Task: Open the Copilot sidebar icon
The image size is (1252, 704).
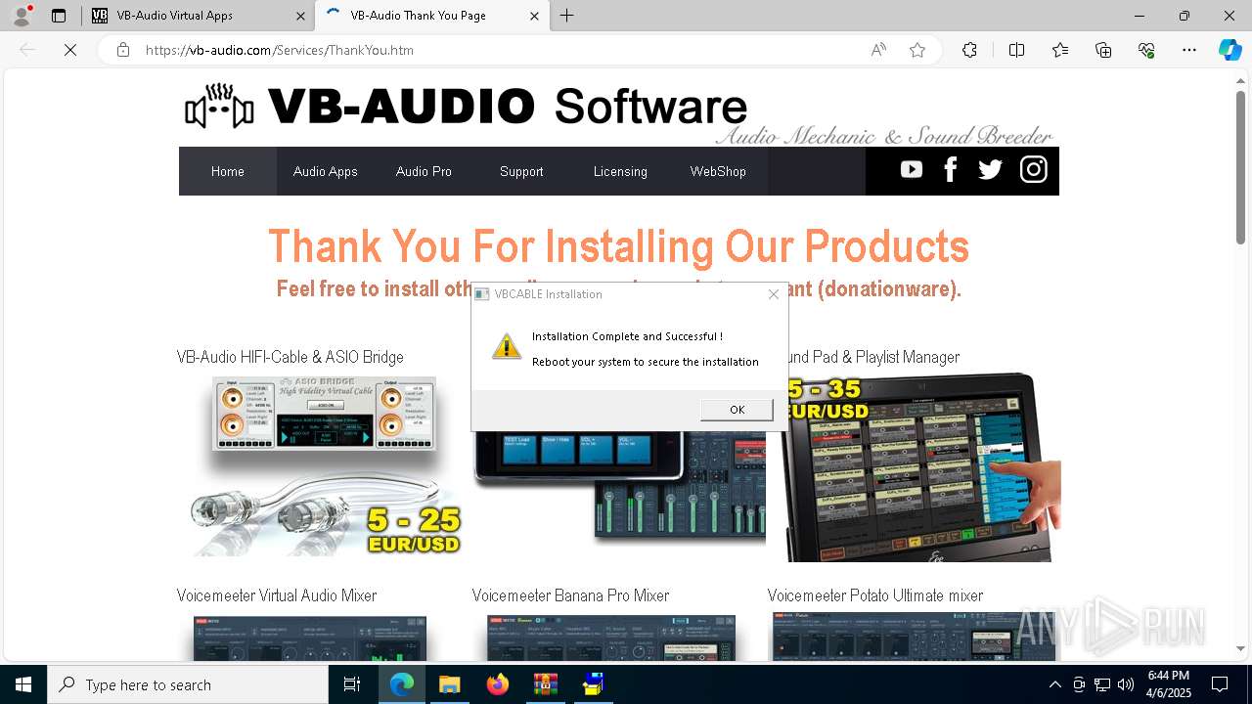Action: pos(1230,50)
